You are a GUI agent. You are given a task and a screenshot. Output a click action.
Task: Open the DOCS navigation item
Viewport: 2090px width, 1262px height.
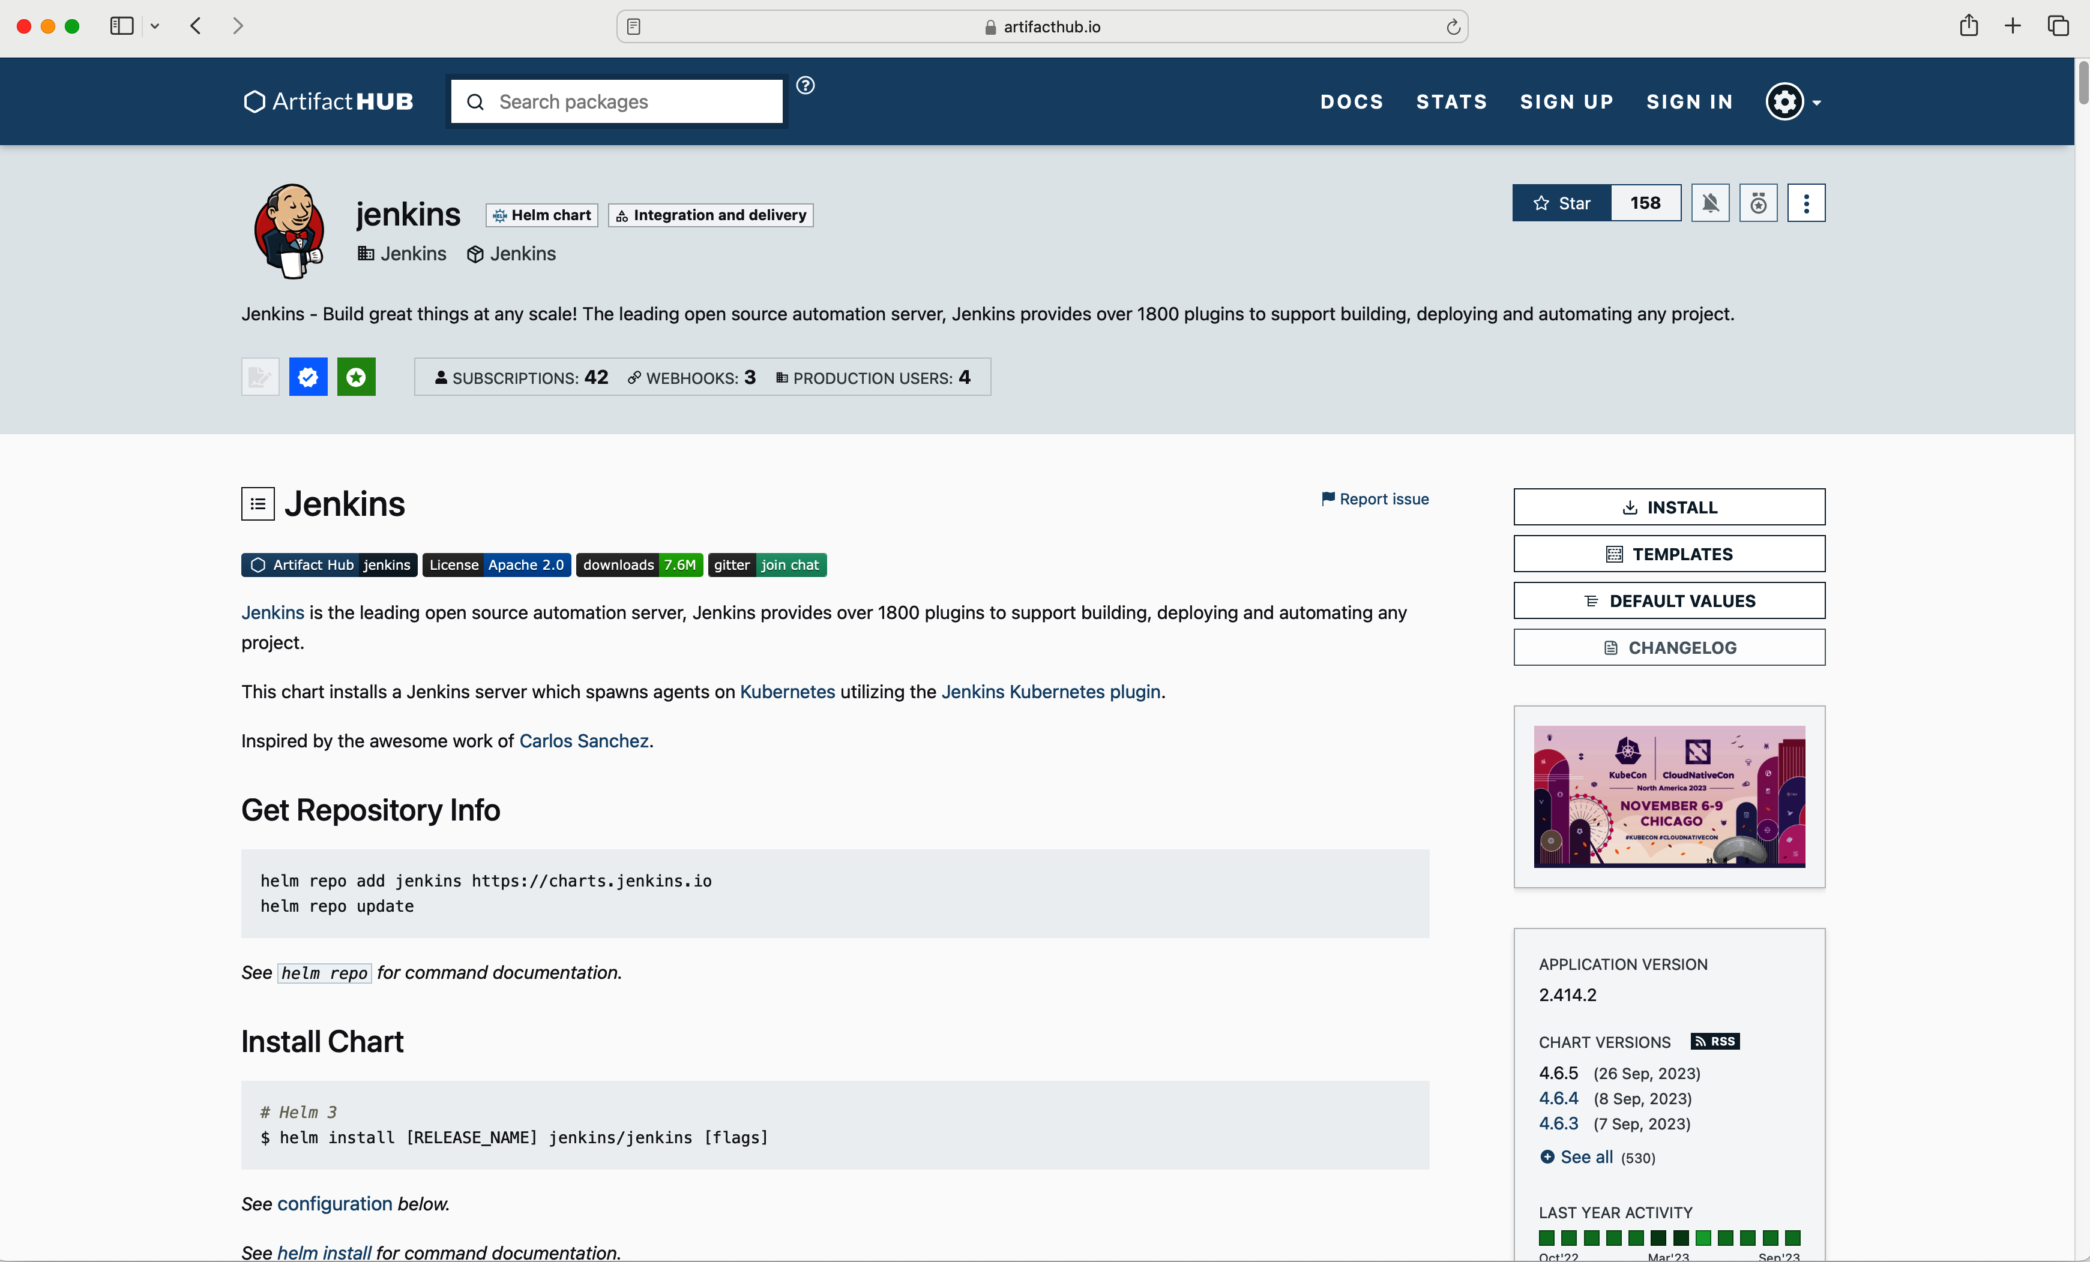(1351, 103)
